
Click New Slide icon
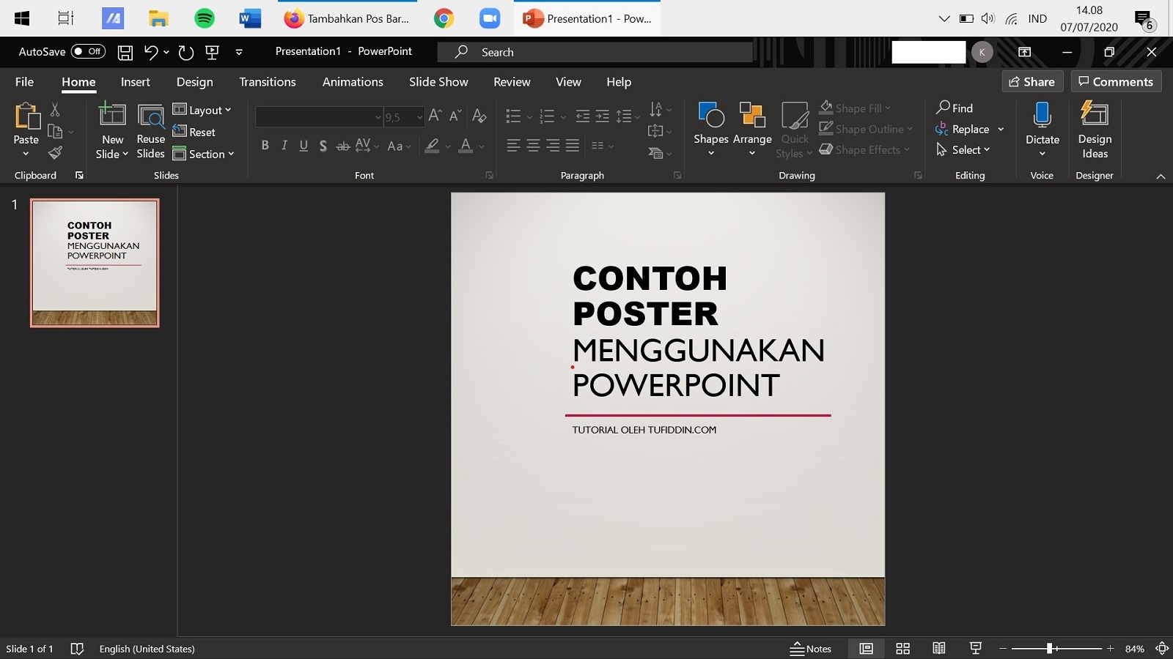[x=112, y=115]
